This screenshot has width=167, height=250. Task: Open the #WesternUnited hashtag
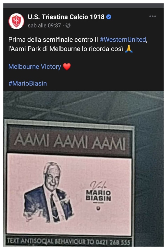[x=123, y=40]
